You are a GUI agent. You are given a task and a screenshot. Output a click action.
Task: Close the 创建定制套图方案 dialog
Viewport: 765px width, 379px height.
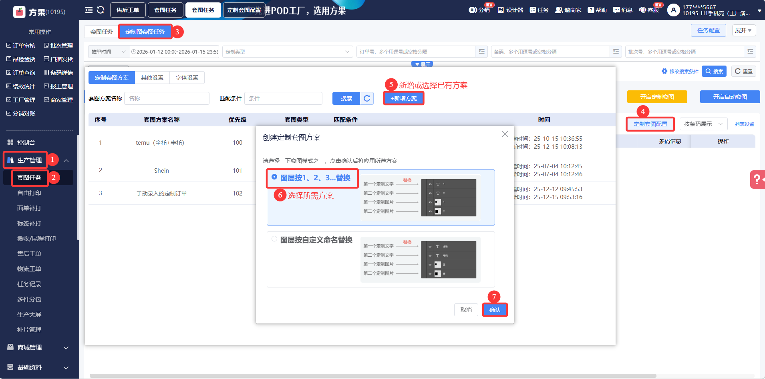tap(505, 134)
